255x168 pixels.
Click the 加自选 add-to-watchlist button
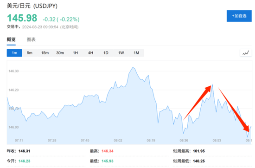(239, 16)
